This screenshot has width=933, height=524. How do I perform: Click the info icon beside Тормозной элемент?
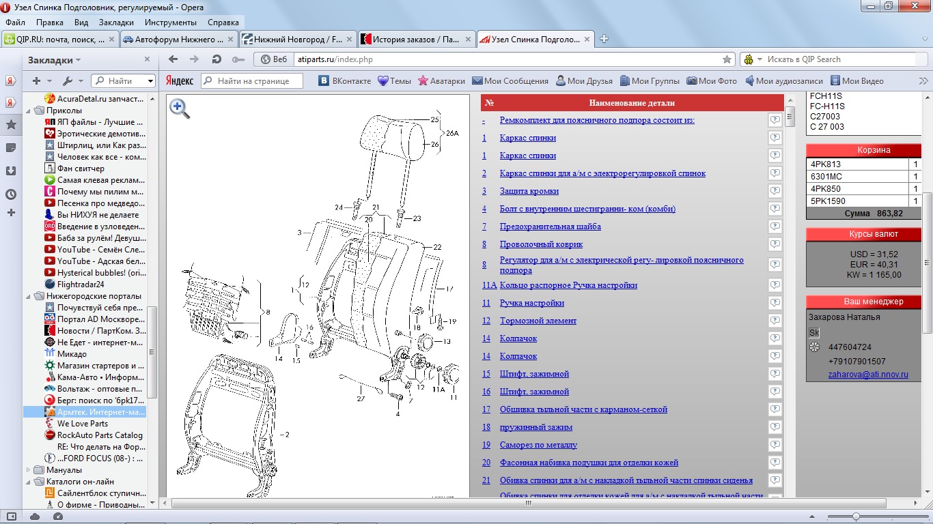tap(775, 321)
